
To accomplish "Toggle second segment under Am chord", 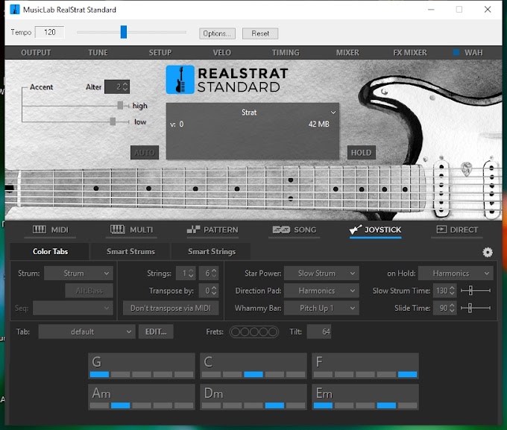I will pyautogui.click(x=120, y=405).
